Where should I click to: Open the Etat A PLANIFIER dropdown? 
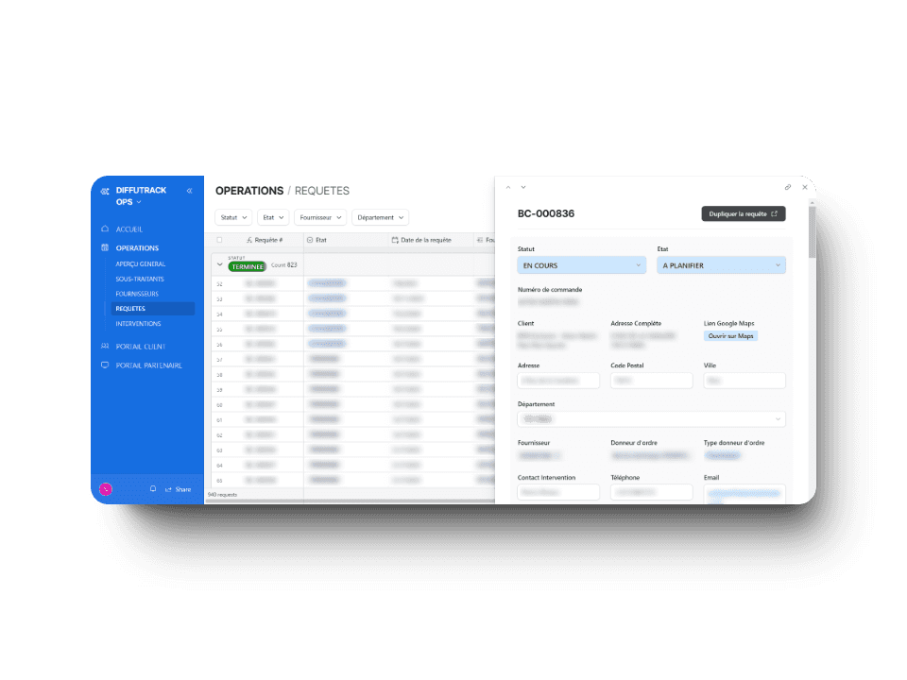tap(721, 265)
